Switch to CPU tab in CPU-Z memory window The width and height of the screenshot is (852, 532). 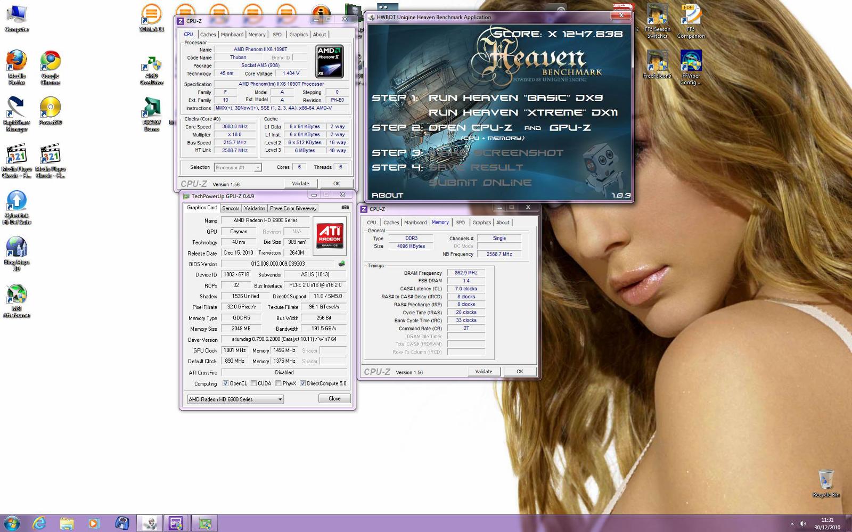click(372, 223)
